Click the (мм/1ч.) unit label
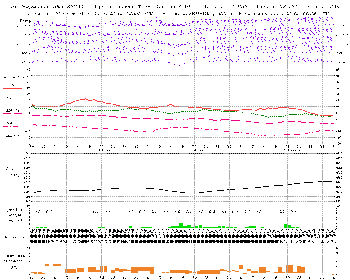This screenshot has height=280, width=350. pyautogui.click(x=14, y=220)
